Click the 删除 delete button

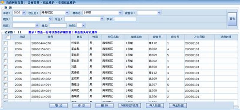(104, 106)
